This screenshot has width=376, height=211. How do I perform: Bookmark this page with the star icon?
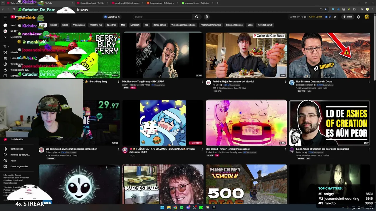click(325, 9)
